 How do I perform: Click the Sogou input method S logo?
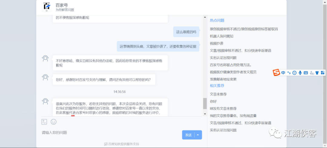(276, 73)
